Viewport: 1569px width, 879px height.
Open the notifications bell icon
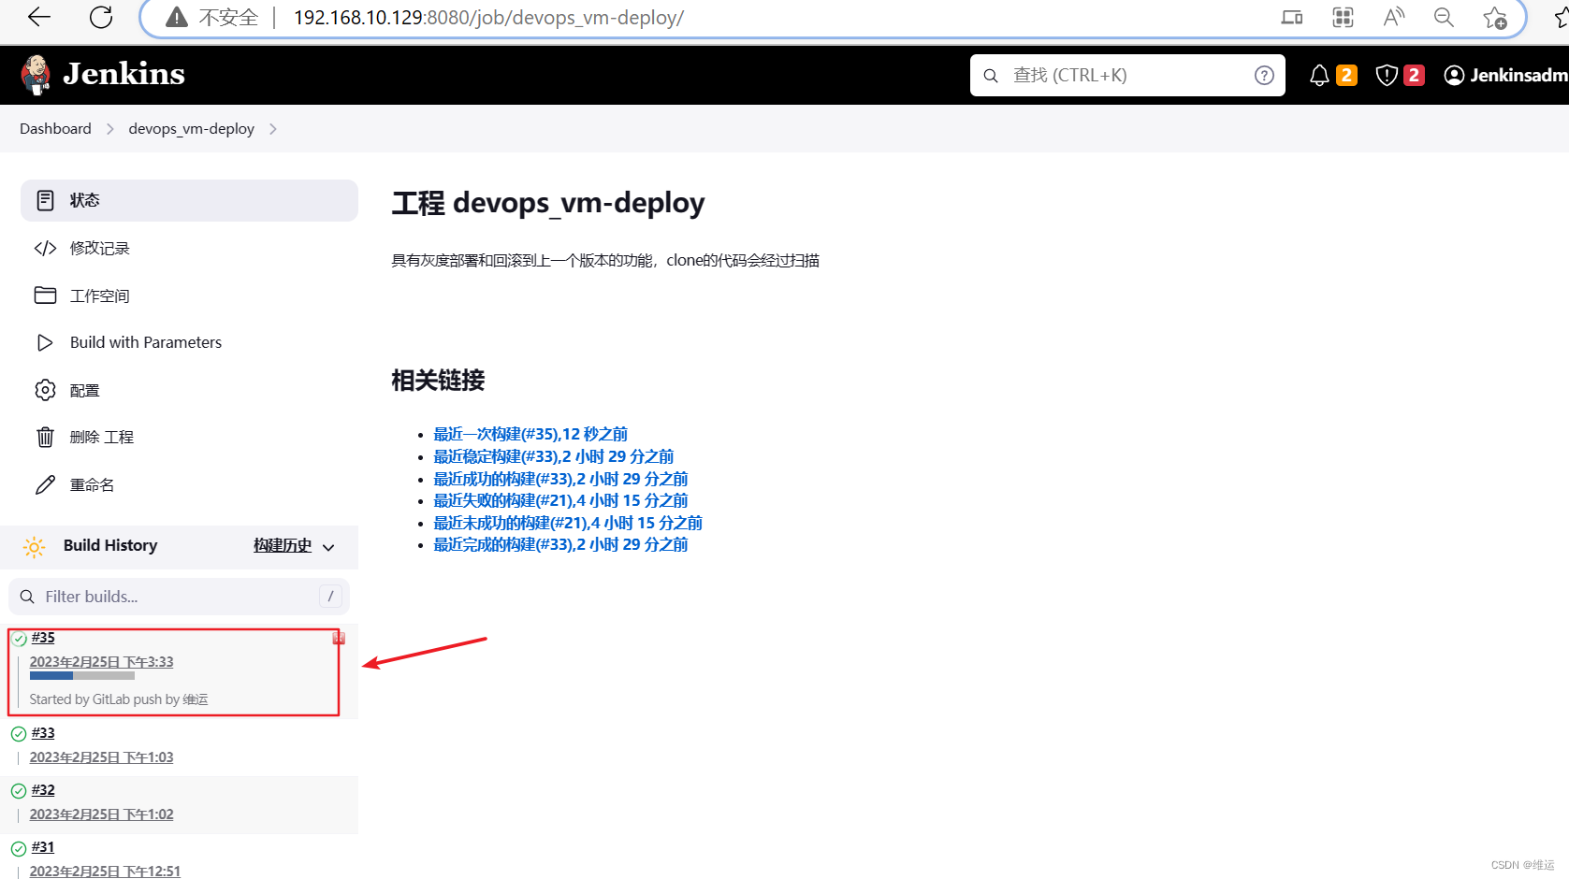pyautogui.click(x=1319, y=76)
